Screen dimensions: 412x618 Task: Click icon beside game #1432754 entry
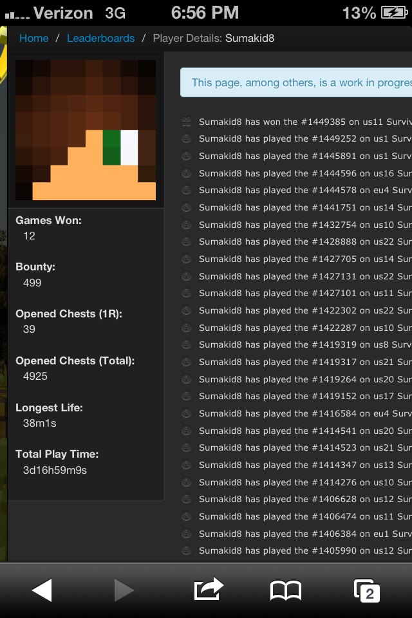pos(187,225)
